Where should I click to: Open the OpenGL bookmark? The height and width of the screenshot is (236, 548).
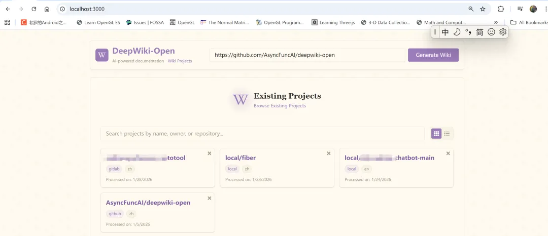pyautogui.click(x=182, y=22)
